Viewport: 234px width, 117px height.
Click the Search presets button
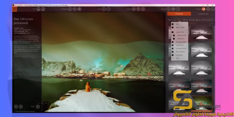tap(192, 20)
